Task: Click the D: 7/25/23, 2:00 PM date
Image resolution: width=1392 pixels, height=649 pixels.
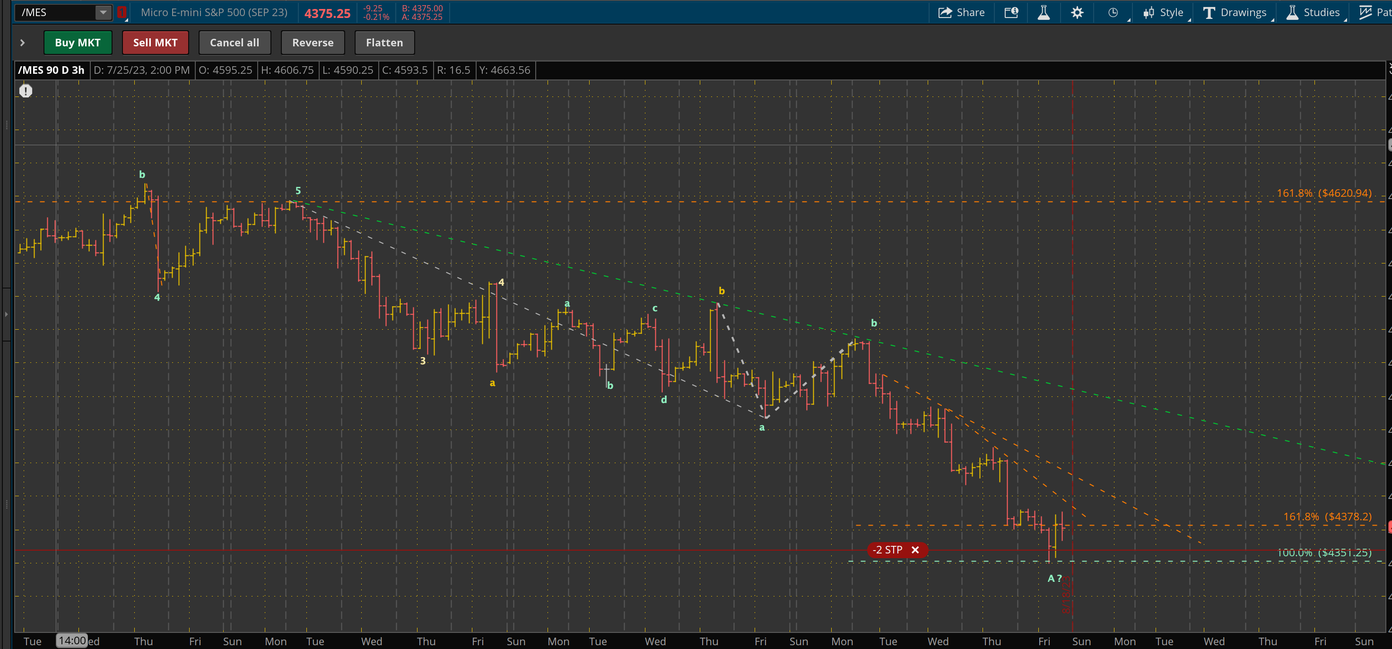Action: point(141,70)
